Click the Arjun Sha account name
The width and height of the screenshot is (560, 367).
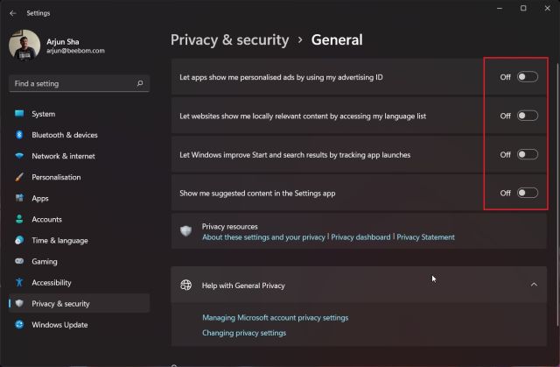[x=62, y=41]
